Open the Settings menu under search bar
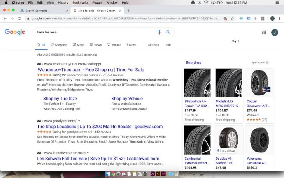Screen dimensions: 284x178 click(153, 45)
